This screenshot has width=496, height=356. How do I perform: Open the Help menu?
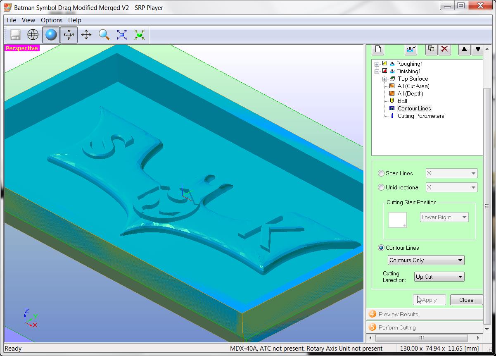coord(75,20)
